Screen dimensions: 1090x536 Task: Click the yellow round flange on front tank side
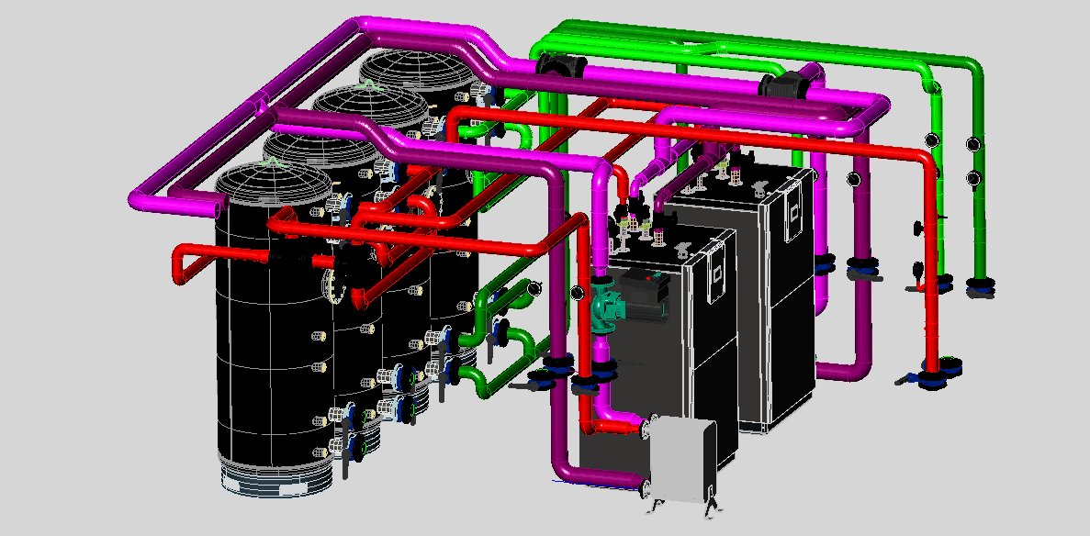334,284
